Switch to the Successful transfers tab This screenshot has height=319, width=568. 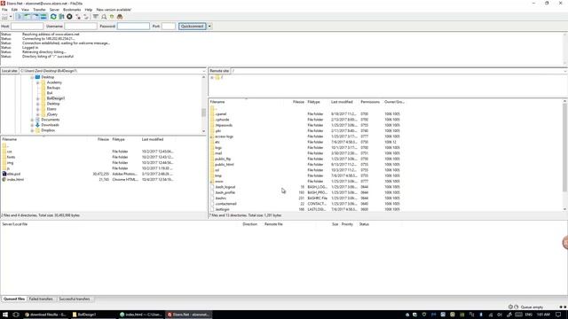point(75,300)
